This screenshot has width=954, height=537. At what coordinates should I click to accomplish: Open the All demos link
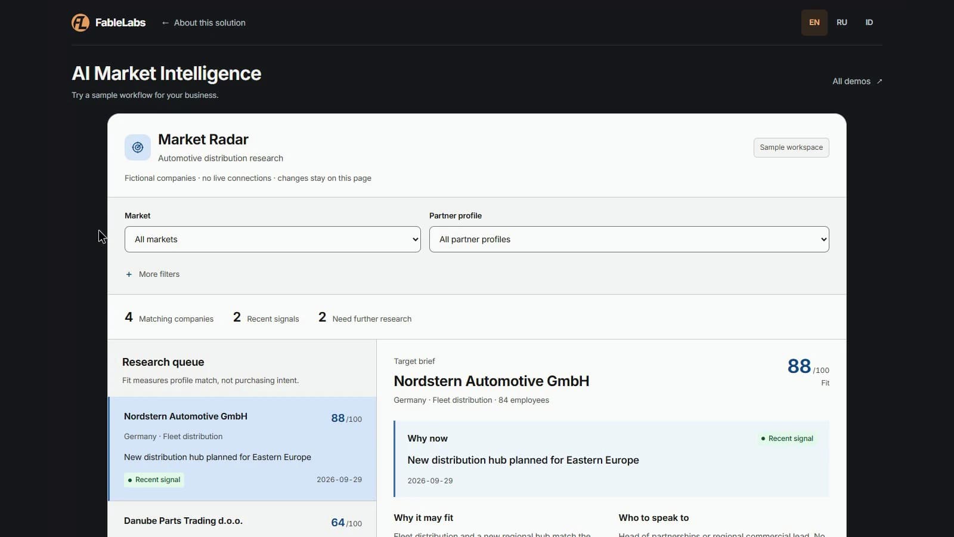pyautogui.click(x=857, y=81)
